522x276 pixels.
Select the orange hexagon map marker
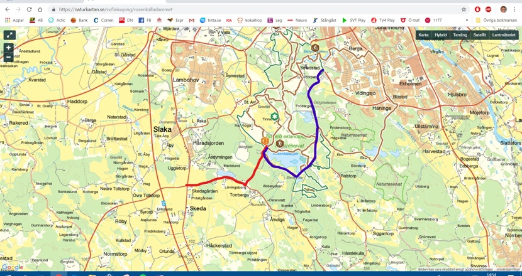click(x=265, y=142)
